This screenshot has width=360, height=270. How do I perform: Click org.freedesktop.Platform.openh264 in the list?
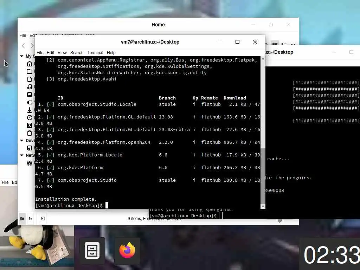click(104, 142)
